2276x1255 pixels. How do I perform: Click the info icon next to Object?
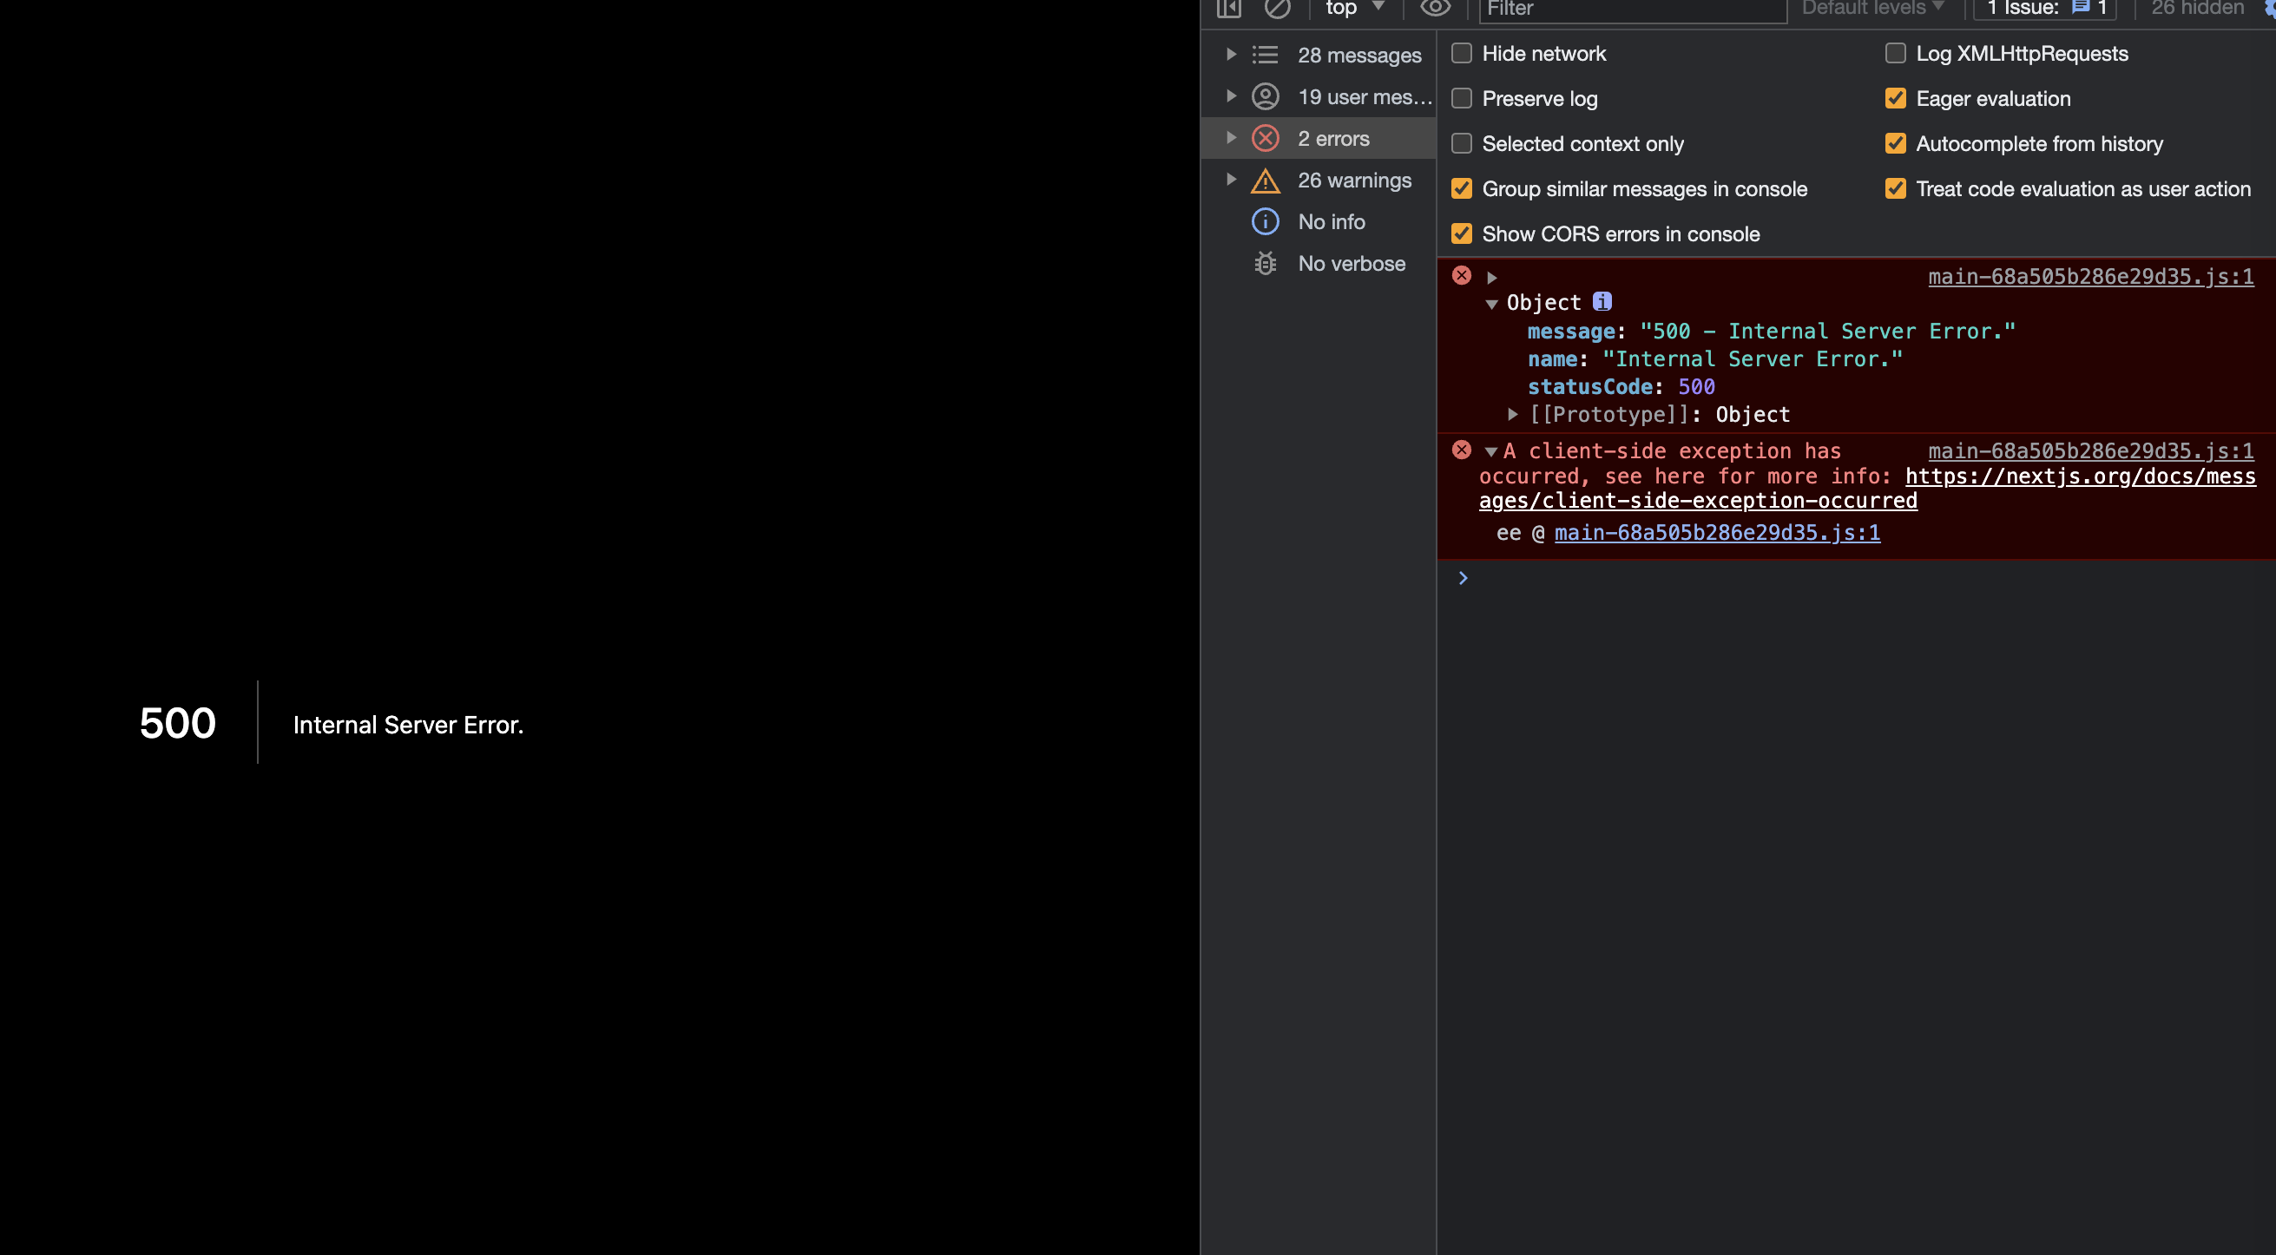(x=1602, y=302)
